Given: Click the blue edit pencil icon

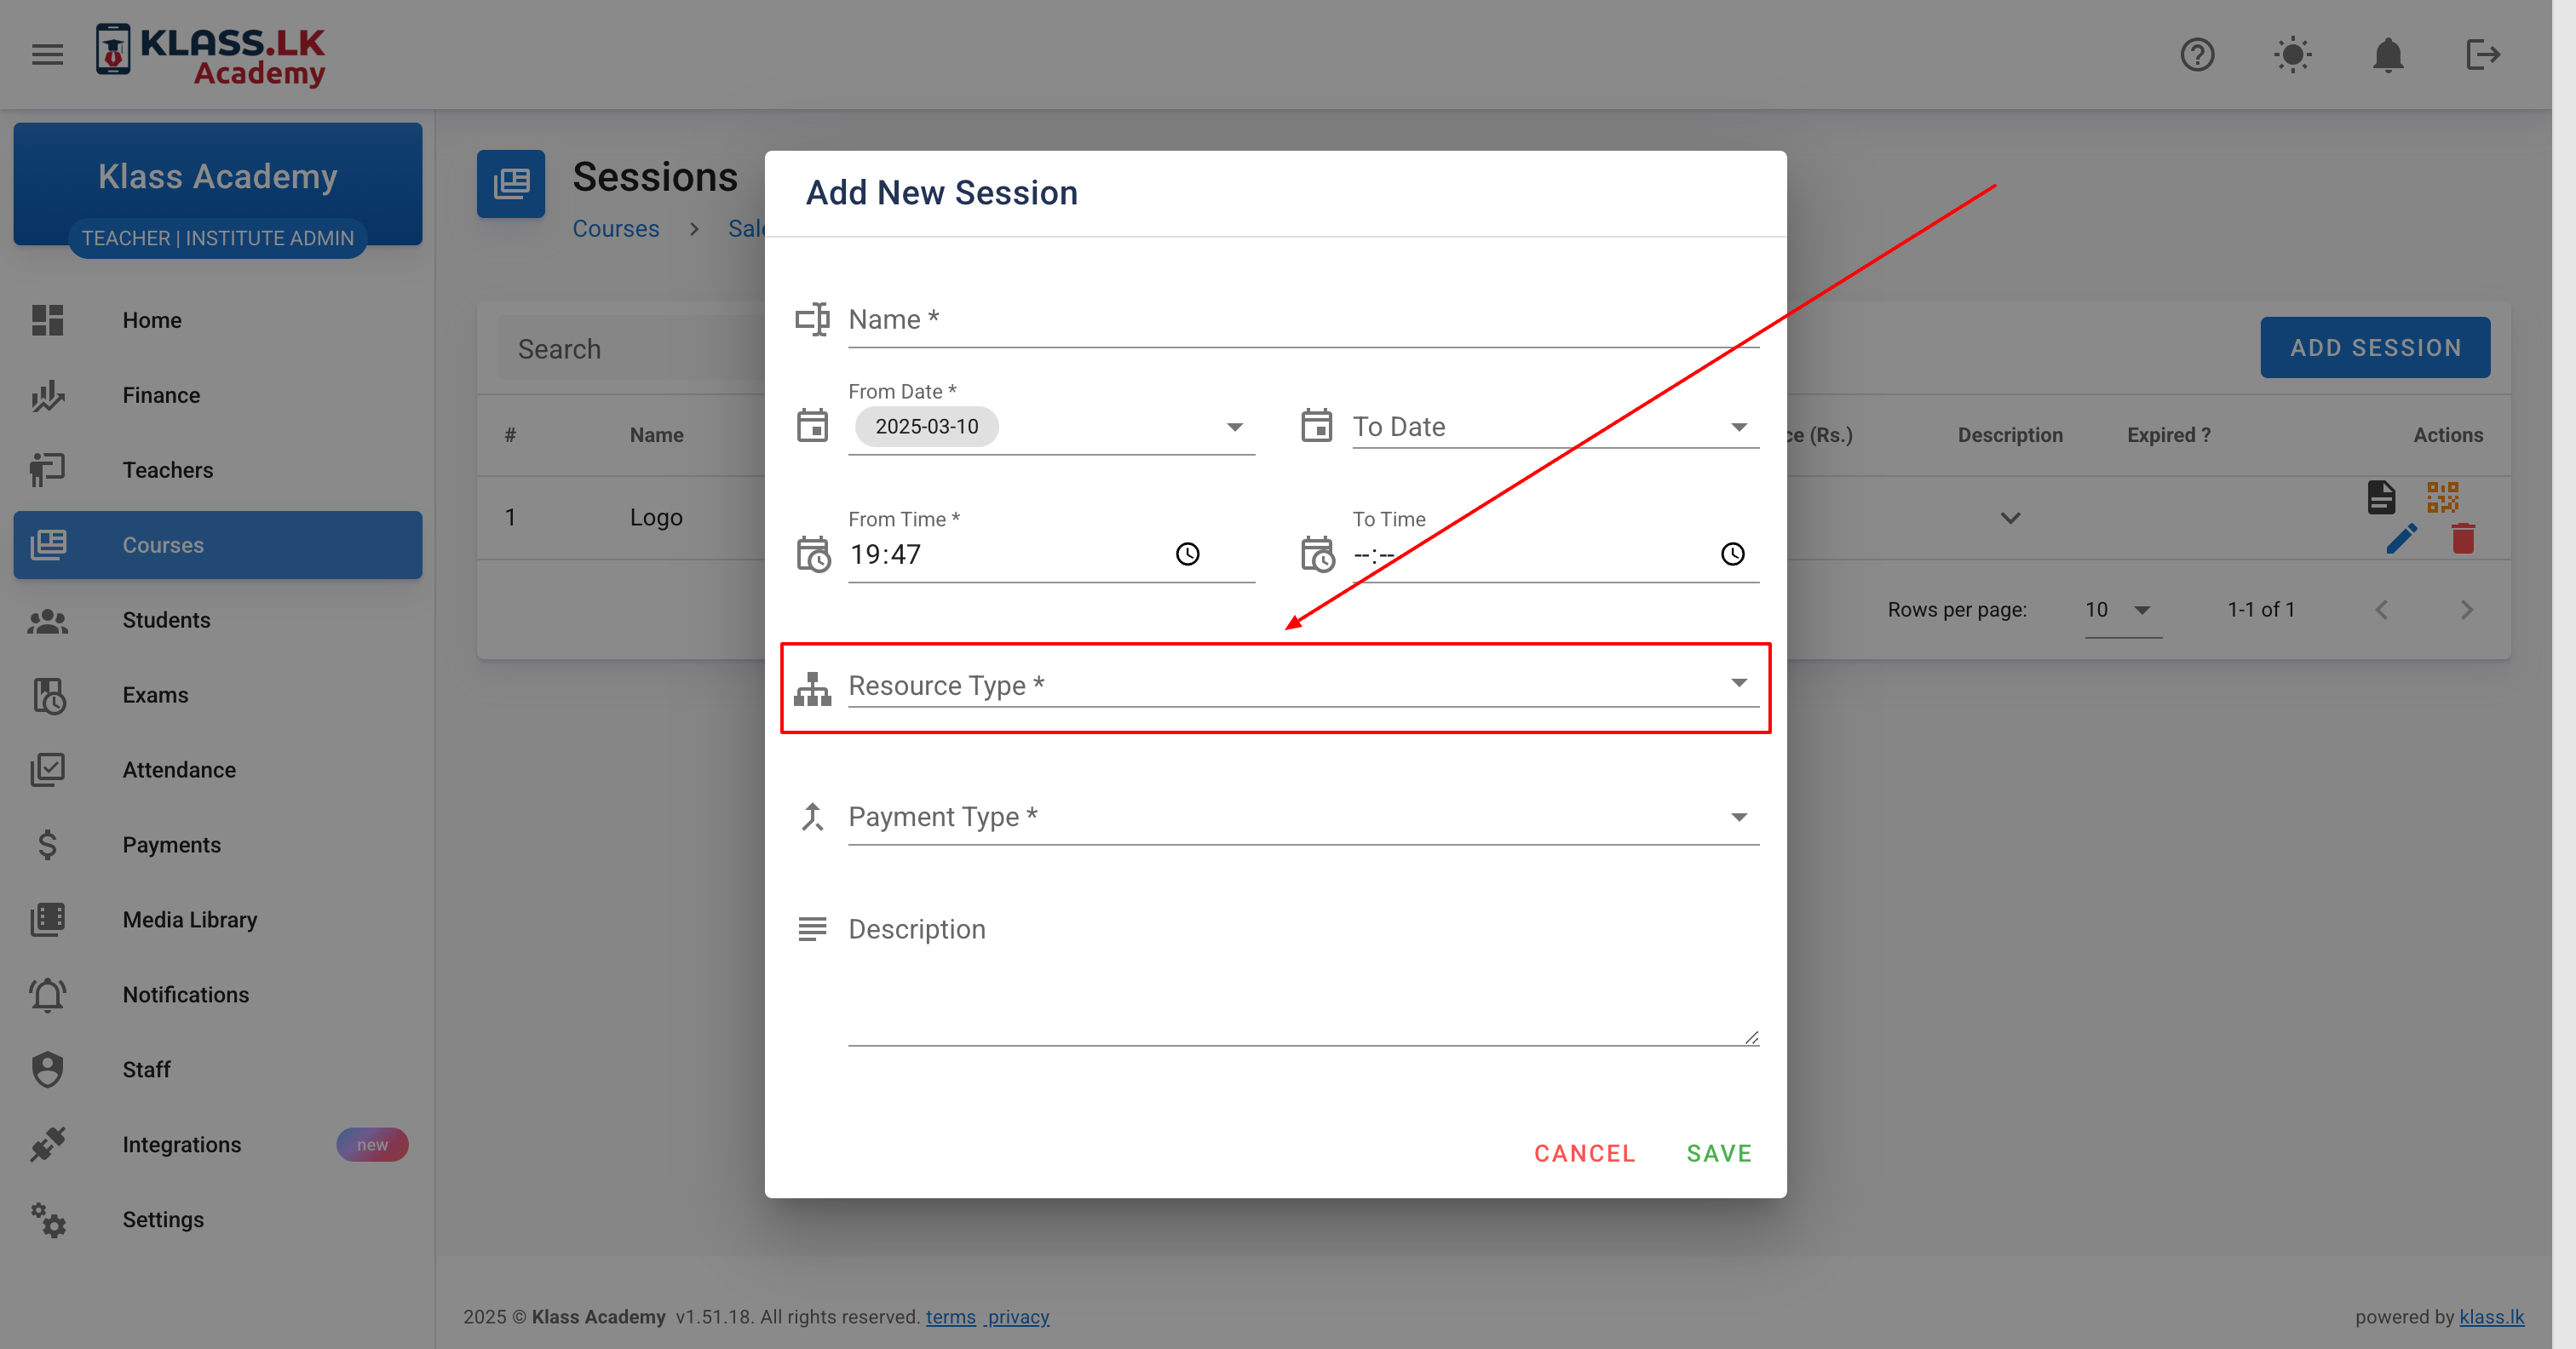Looking at the screenshot, I should tap(2401, 539).
